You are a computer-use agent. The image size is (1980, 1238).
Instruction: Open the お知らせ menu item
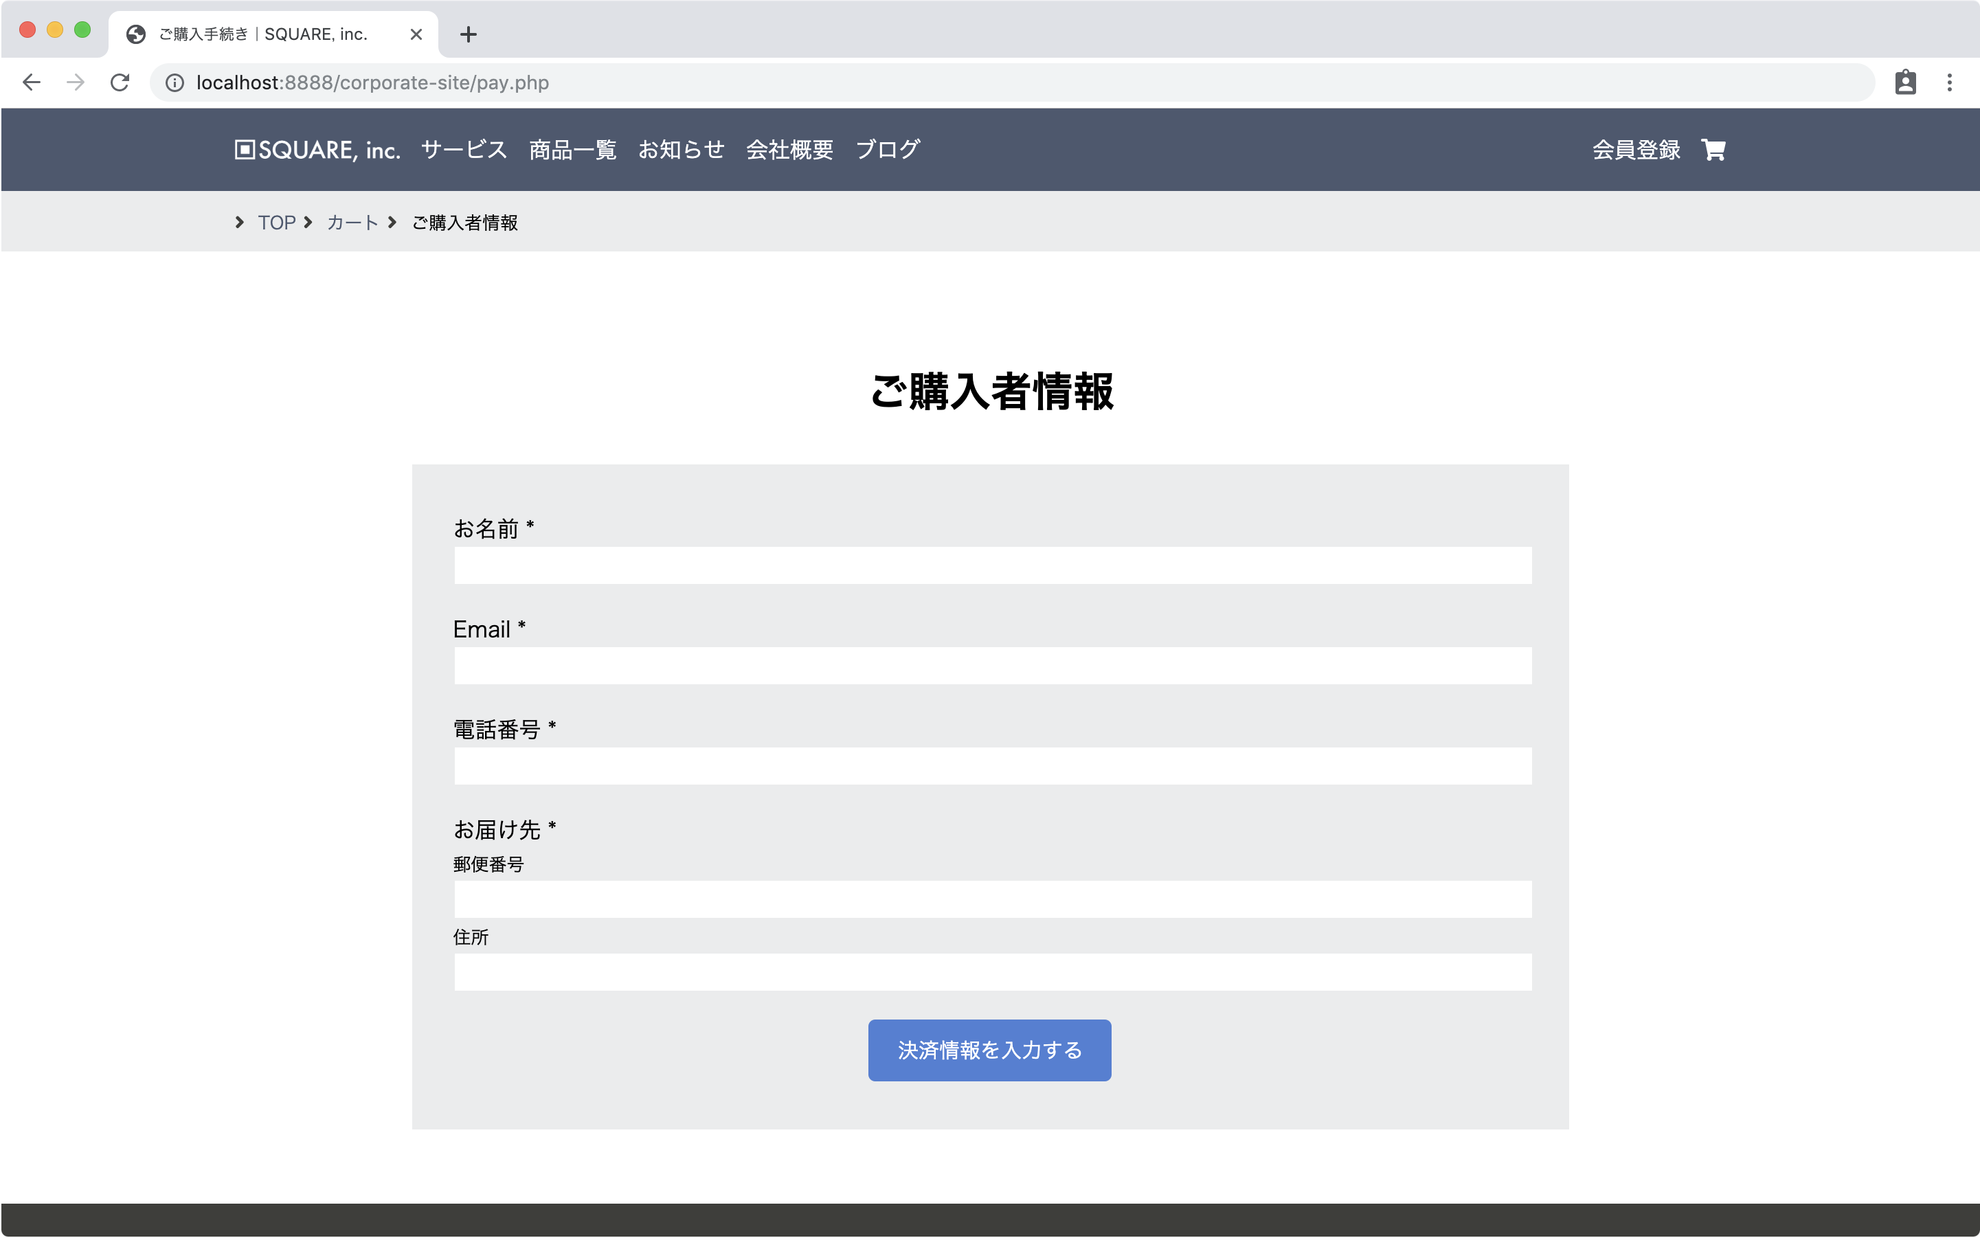[x=682, y=150]
